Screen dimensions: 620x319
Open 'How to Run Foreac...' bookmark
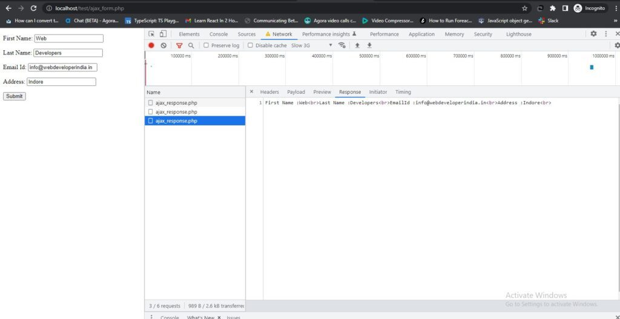click(446, 21)
